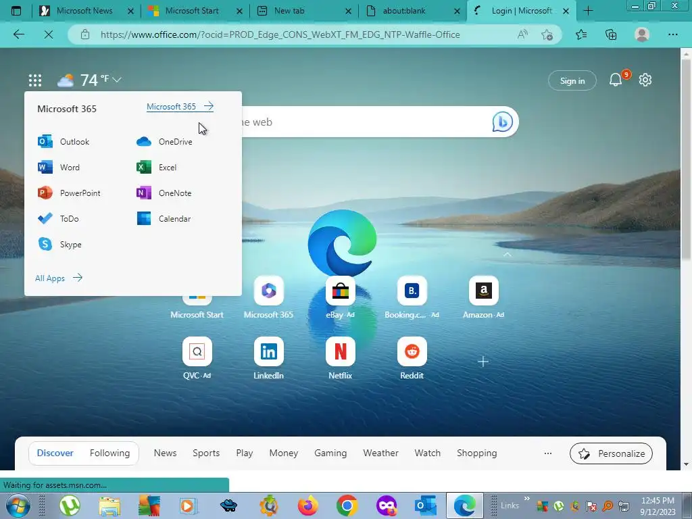The height and width of the screenshot is (519, 692).
Task: Go back with the browser back arrow
Action: [x=18, y=34]
